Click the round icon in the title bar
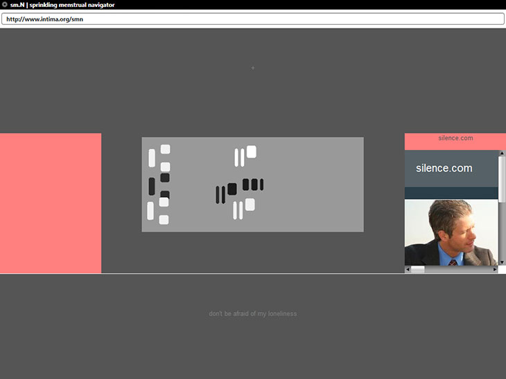Image resolution: width=506 pixels, height=379 pixels. (5, 5)
